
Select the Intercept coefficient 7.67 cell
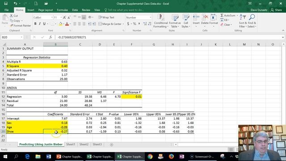pos(55,119)
